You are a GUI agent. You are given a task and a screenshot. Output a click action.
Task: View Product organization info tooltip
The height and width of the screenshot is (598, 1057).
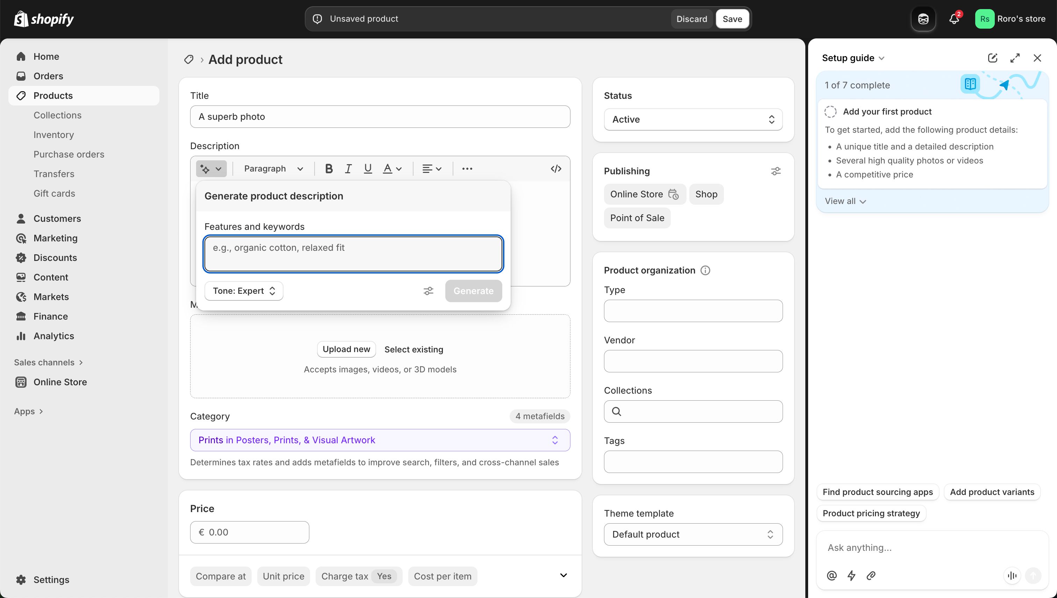coord(705,270)
